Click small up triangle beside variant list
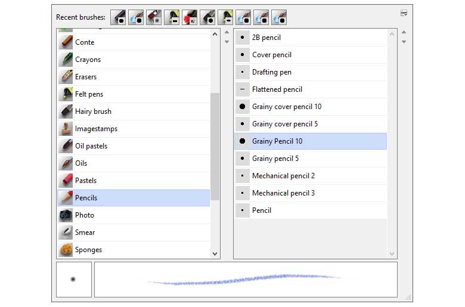 coord(404,32)
